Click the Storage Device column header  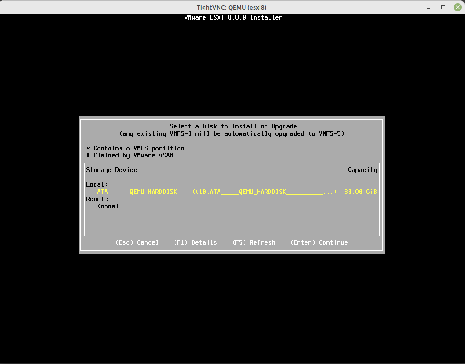coord(111,170)
